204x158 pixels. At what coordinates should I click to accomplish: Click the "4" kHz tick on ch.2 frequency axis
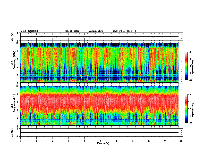(18, 110)
